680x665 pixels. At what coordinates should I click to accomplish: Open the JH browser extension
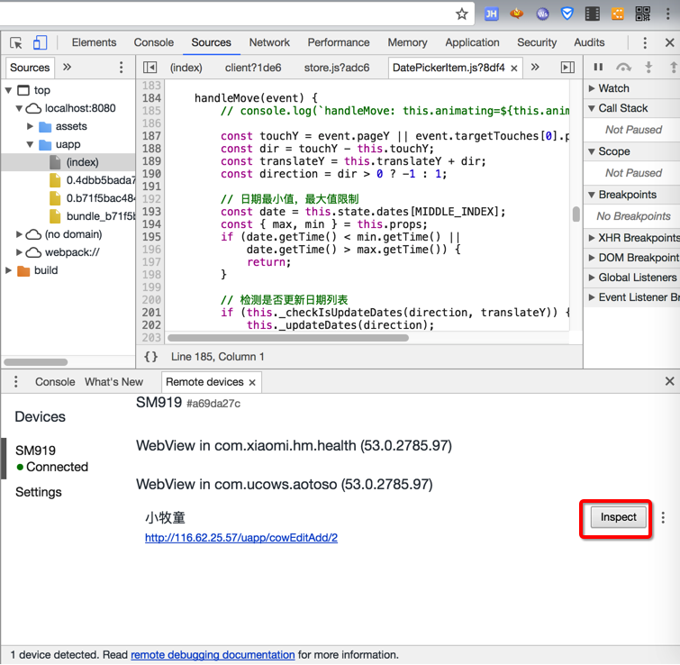click(492, 14)
